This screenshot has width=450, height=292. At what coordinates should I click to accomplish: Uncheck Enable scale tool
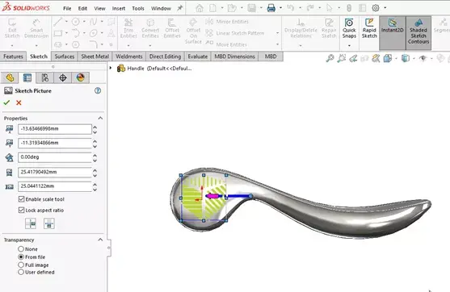pyautogui.click(x=21, y=199)
